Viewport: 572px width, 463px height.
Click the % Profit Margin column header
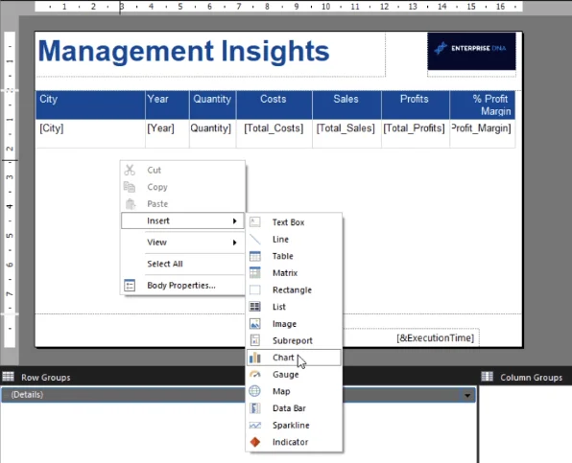pos(482,104)
